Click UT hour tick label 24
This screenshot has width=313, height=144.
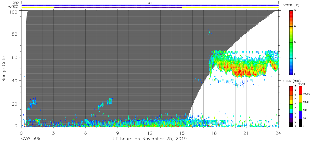click(278, 133)
